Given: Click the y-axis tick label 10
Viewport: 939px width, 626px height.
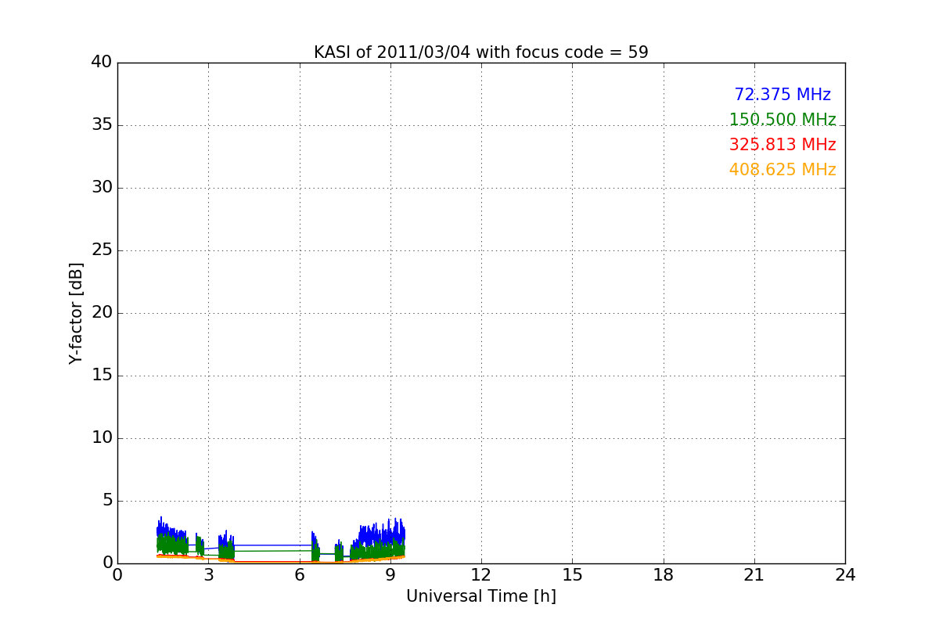Looking at the screenshot, I should pyautogui.click(x=102, y=438).
